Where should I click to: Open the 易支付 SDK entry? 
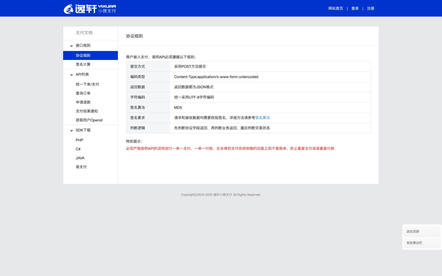click(81, 167)
